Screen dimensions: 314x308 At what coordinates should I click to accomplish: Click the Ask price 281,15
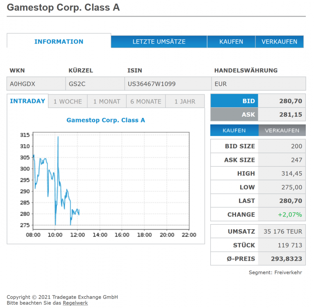pos(291,115)
